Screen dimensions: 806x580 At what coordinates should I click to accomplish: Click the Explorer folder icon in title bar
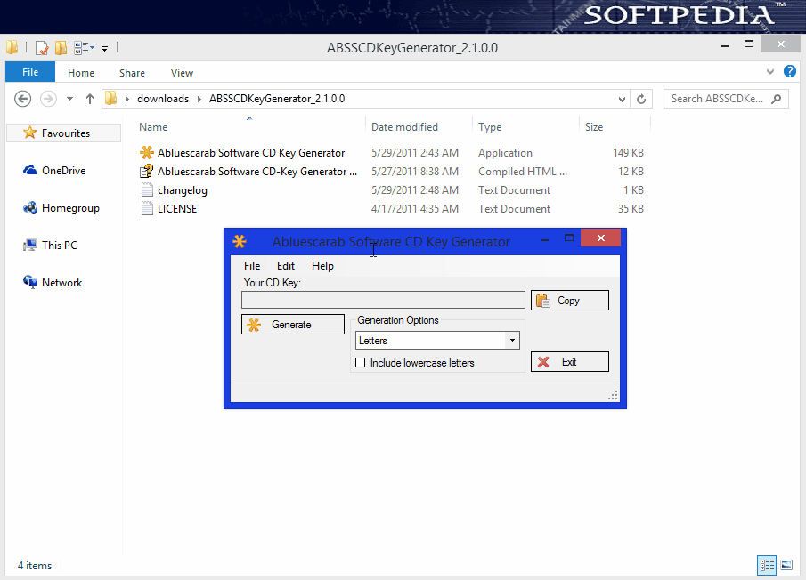(12, 48)
